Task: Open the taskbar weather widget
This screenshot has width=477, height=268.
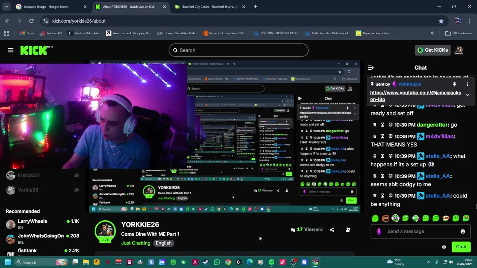Action: [396, 262]
